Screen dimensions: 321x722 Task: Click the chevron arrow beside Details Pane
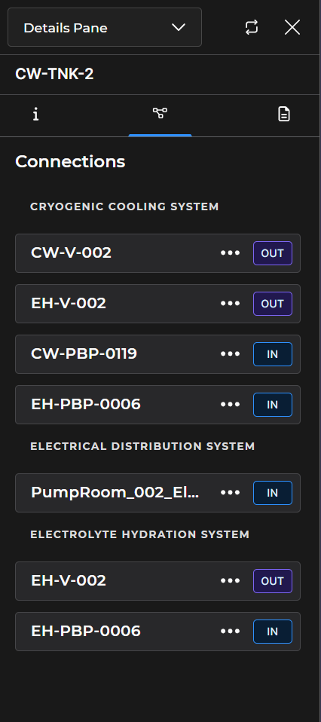tap(179, 27)
